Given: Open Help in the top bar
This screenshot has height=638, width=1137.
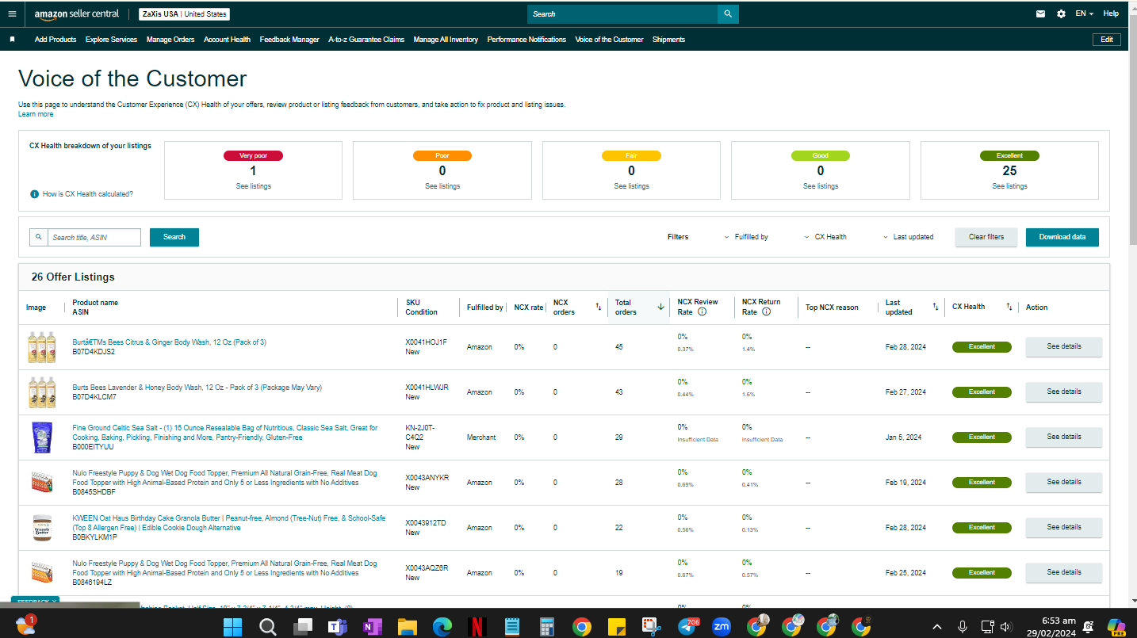Looking at the screenshot, I should click(x=1111, y=13).
